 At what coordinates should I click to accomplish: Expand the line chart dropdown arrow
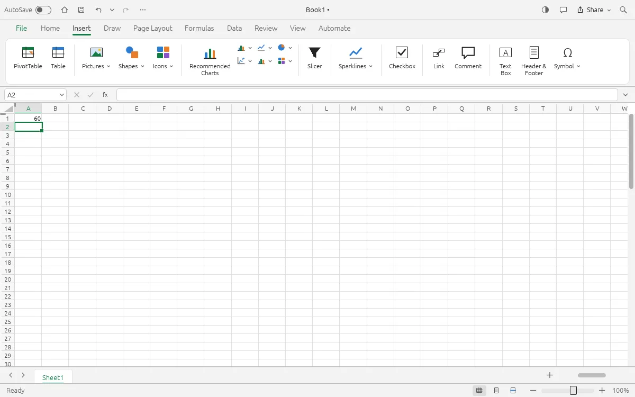(x=270, y=48)
